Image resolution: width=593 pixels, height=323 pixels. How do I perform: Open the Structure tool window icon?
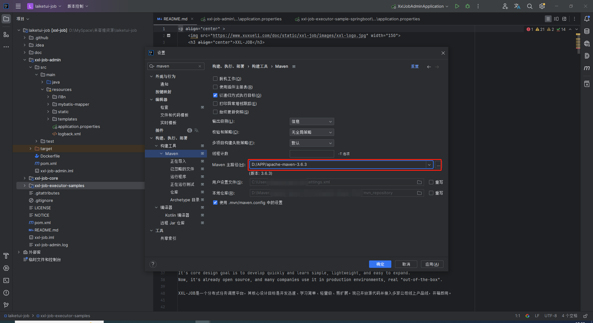pos(6,35)
